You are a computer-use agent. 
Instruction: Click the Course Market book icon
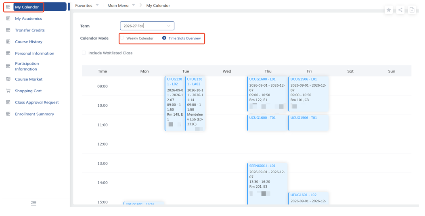(8, 79)
